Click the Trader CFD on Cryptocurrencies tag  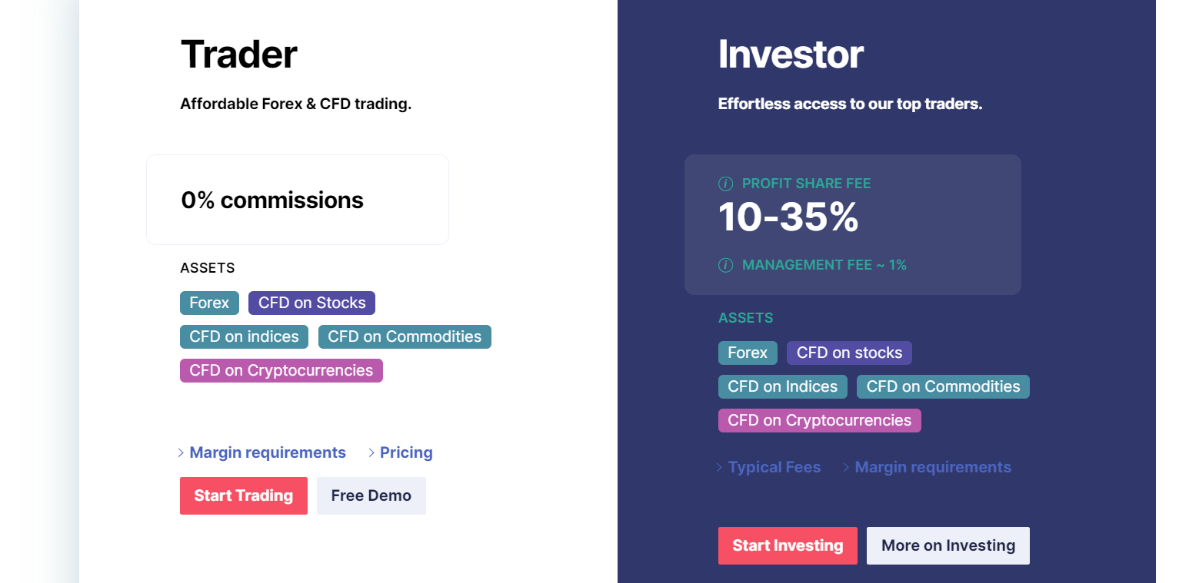pyautogui.click(x=281, y=370)
